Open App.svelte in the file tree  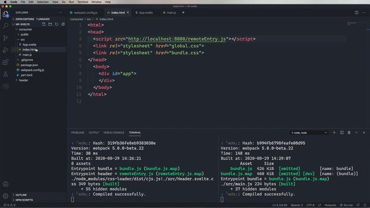(x=29, y=44)
